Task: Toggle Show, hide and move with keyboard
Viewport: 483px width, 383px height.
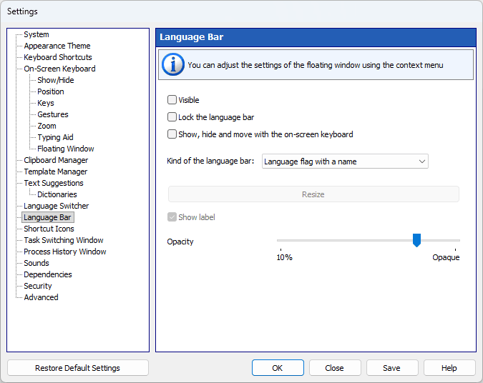Action: 172,134
